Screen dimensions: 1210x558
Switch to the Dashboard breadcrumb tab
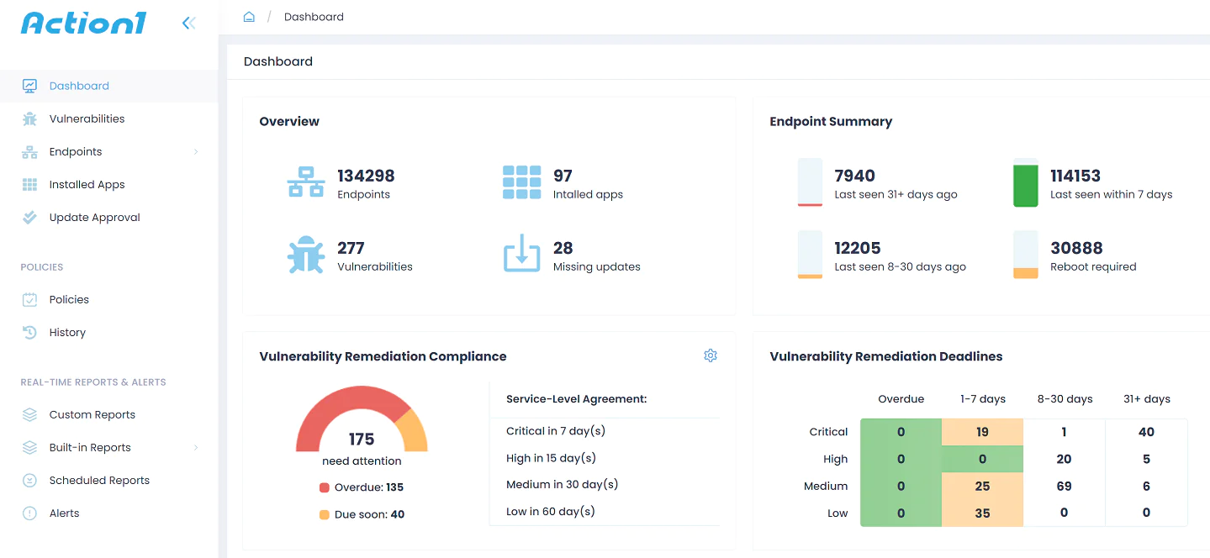(x=314, y=16)
